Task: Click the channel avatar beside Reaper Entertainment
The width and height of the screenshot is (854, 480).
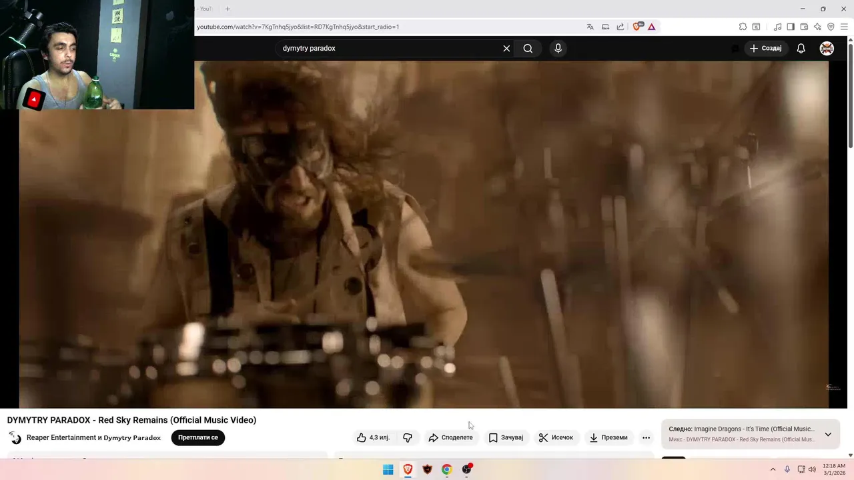Action: (x=15, y=437)
